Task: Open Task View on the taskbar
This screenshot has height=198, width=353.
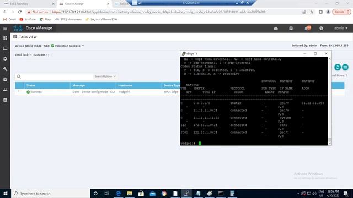Action: point(106,193)
